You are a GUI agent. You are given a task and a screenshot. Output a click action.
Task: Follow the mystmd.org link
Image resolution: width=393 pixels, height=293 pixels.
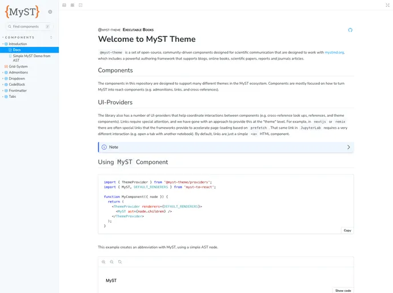[x=334, y=52]
